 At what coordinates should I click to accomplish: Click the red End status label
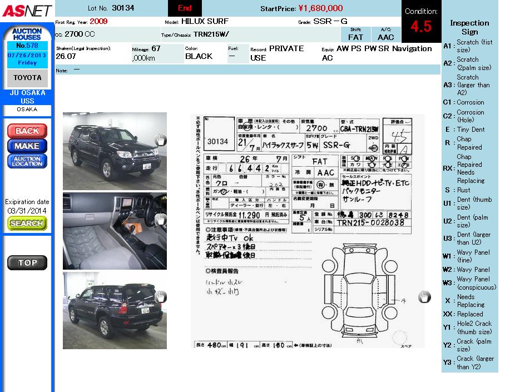[185, 8]
